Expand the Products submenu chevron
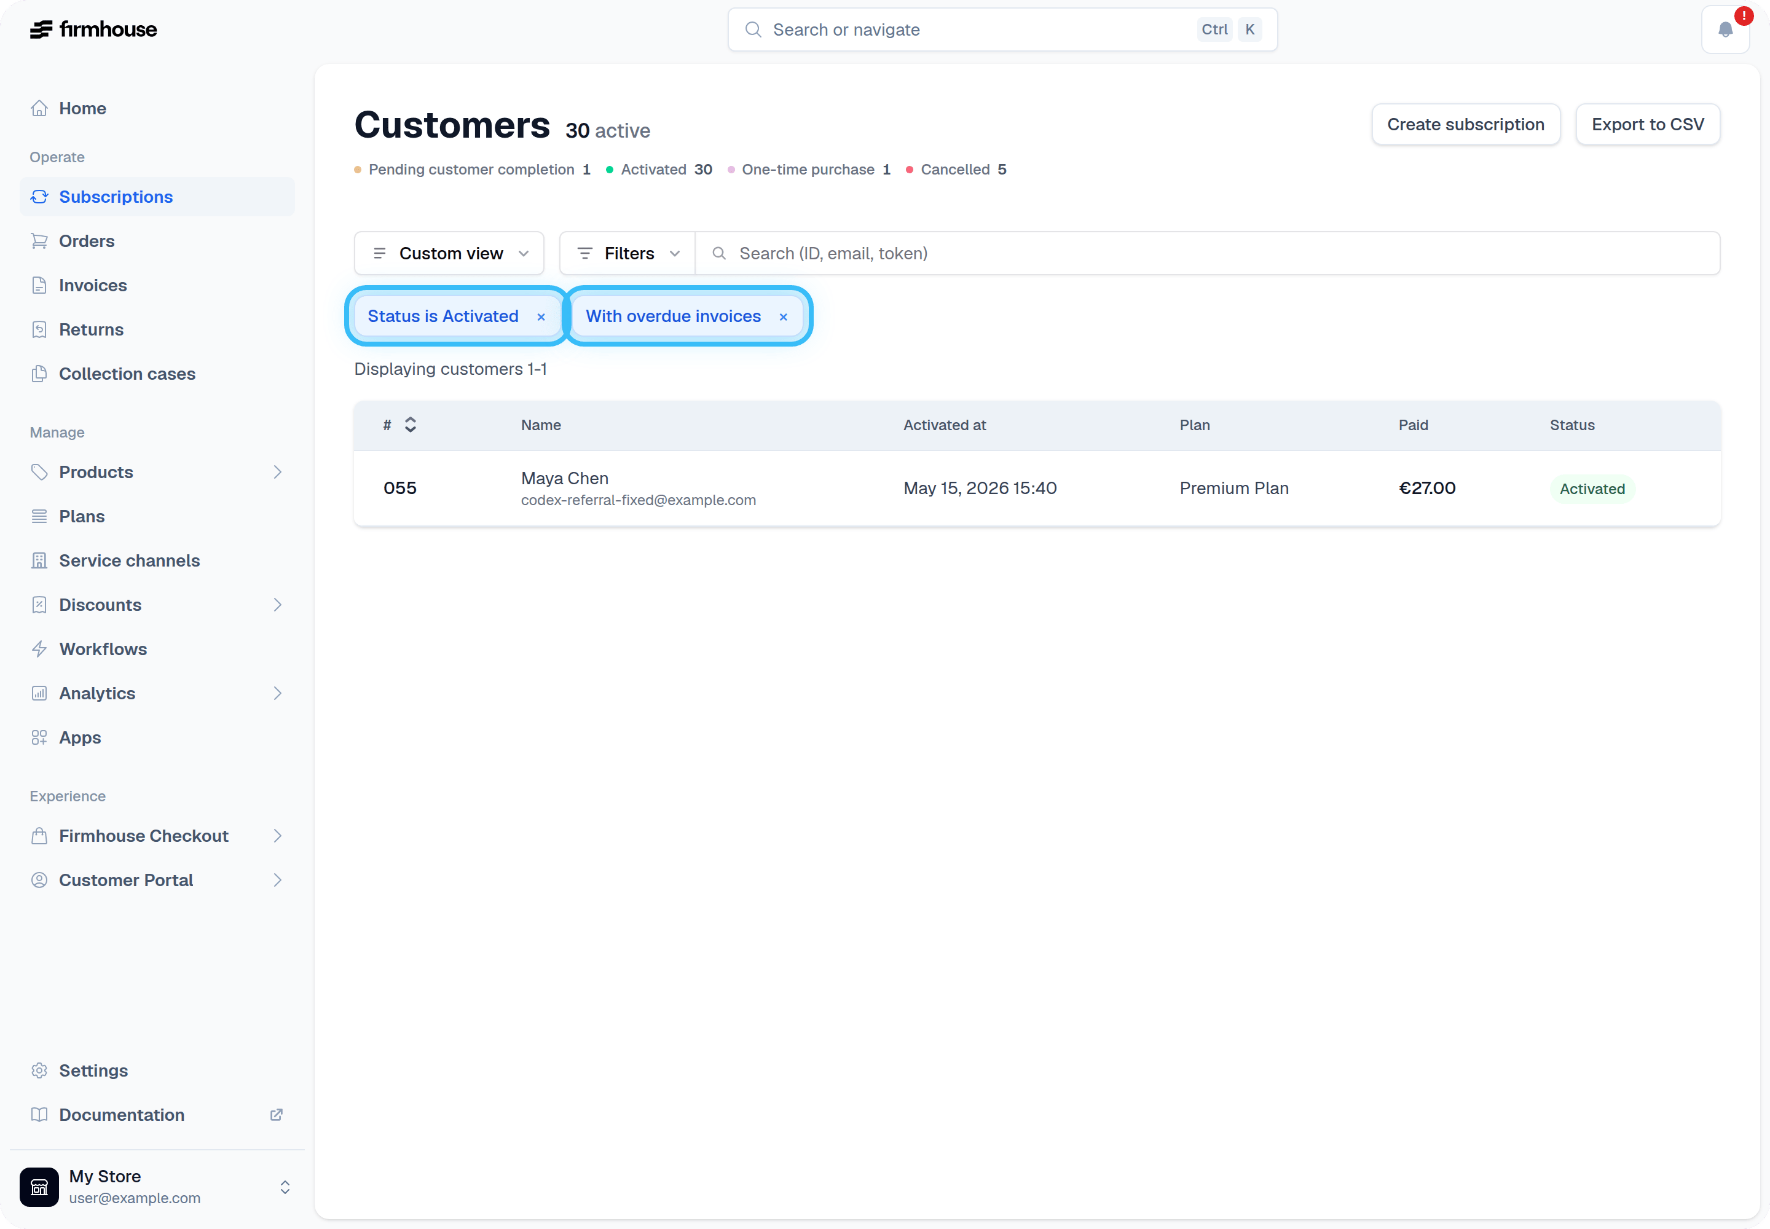Viewport: 1770px width, 1229px height. tap(278, 472)
